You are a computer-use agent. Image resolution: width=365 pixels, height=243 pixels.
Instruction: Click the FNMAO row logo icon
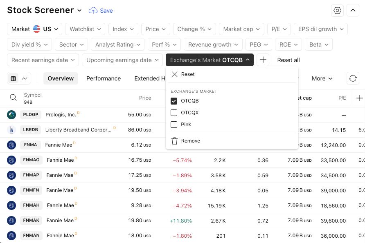(x=11, y=160)
